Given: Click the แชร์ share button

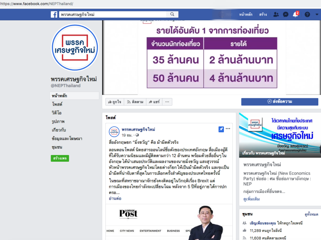Looking at the screenshot, I should click(154, 102).
